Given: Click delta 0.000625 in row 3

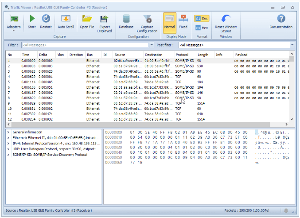Looking at the screenshot, I should tap(46, 71).
